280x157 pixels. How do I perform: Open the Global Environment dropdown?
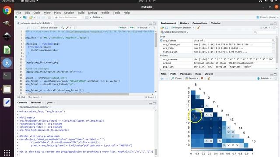175,32
